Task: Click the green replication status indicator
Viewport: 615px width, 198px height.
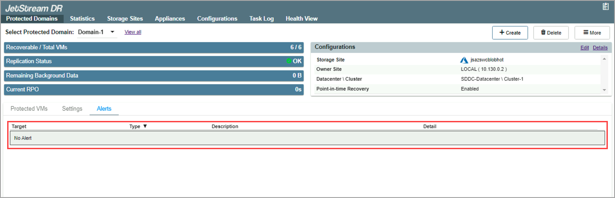Action: [289, 61]
